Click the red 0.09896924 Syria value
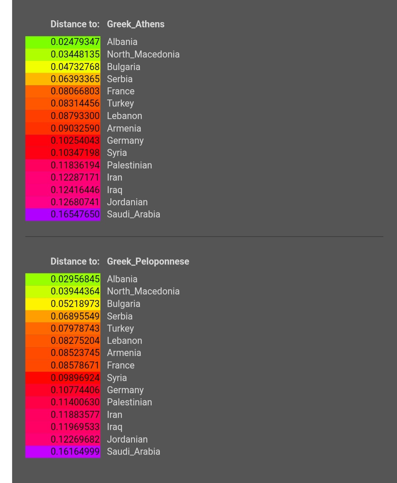The width and height of the screenshot is (397, 483). [x=63, y=378]
